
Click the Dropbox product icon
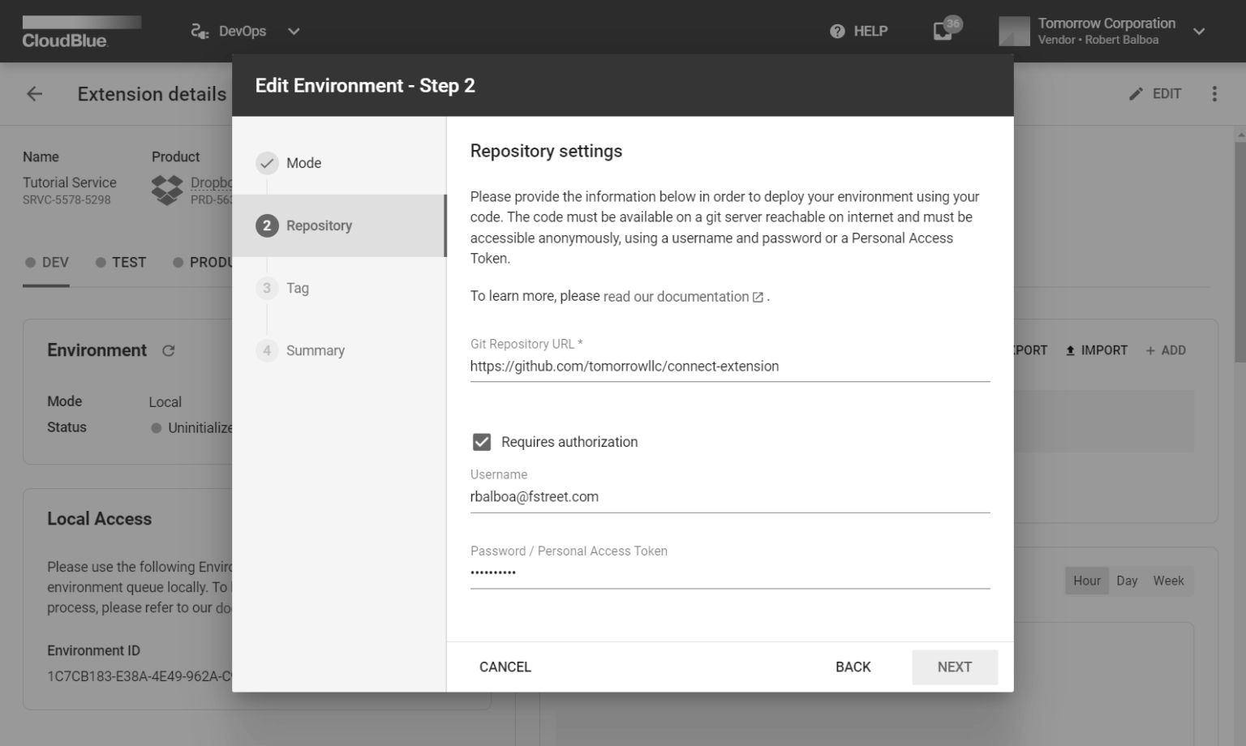pos(167,190)
